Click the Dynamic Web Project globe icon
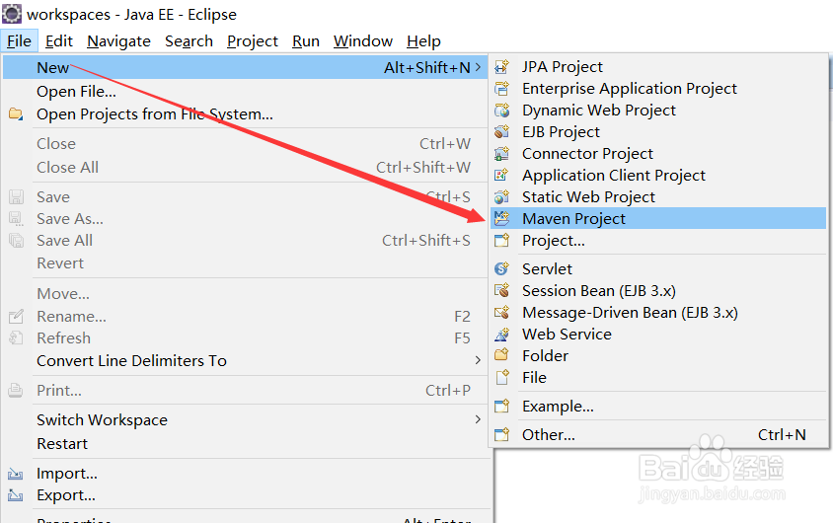Viewport: 833px width, 523px height. click(x=502, y=111)
